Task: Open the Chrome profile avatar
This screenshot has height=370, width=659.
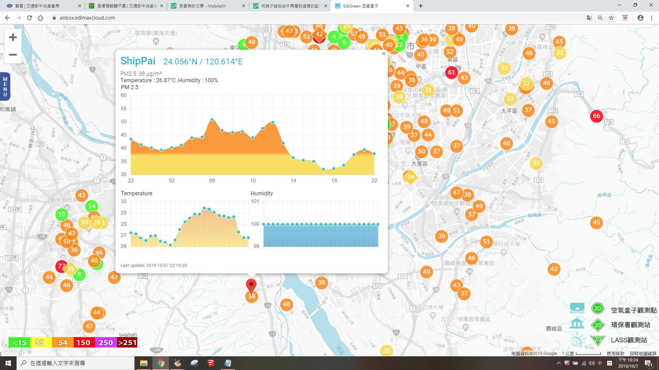Action: click(640, 18)
